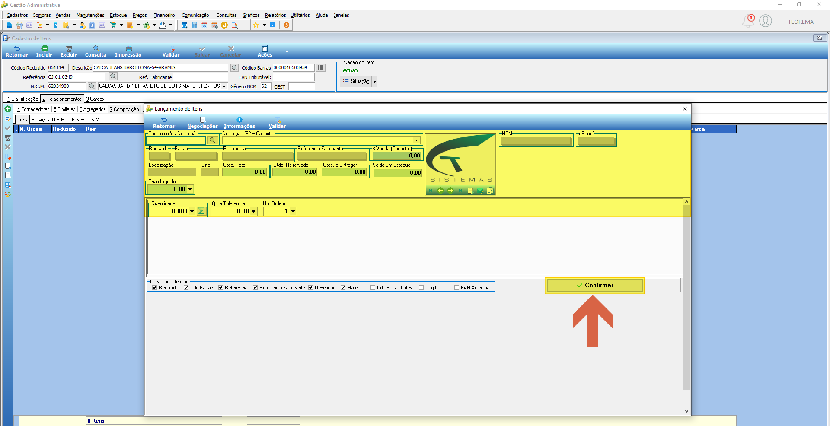Click the Confirmar button

(x=595, y=286)
